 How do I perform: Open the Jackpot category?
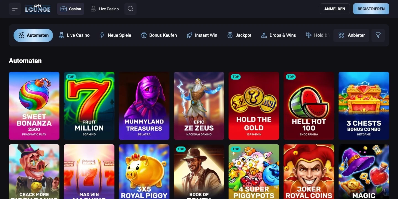(x=239, y=35)
